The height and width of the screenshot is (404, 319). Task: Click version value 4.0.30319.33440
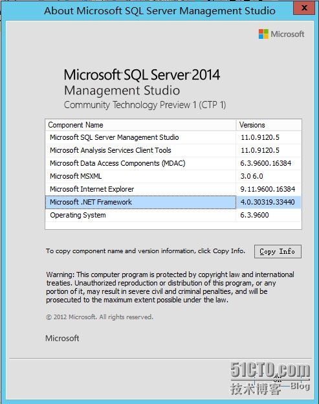click(x=267, y=202)
